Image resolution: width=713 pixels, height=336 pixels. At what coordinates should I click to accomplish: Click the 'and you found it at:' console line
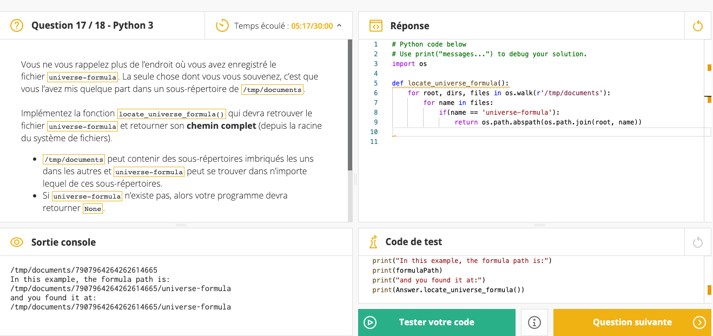[54, 298]
